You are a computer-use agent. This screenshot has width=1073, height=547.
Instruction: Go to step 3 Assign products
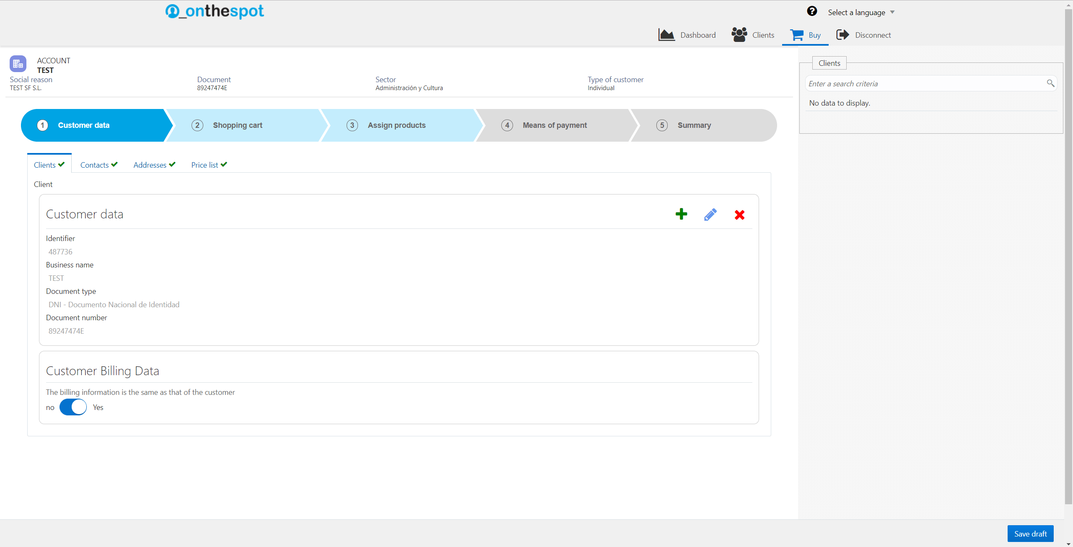[x=396, y=125]
